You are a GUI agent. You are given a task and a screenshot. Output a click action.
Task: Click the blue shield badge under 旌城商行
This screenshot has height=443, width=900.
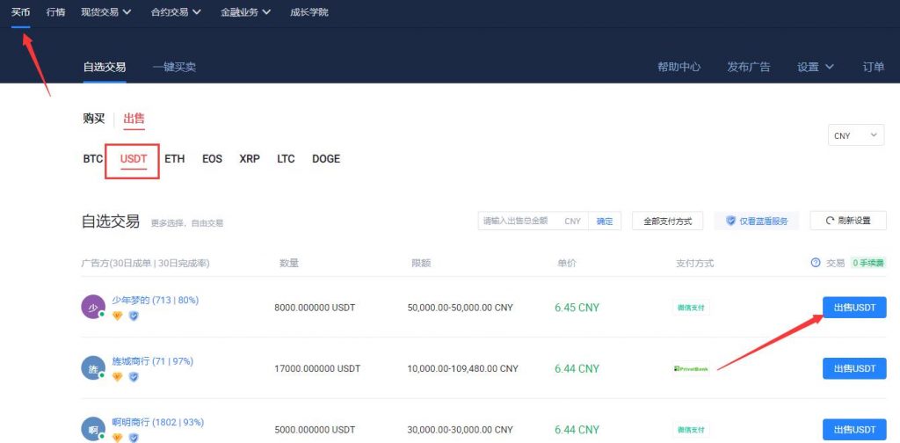point(134,377)
